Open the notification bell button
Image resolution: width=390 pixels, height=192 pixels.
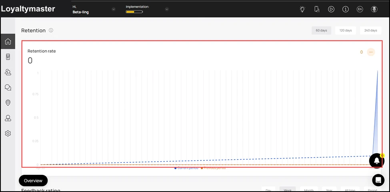point(377,161)
